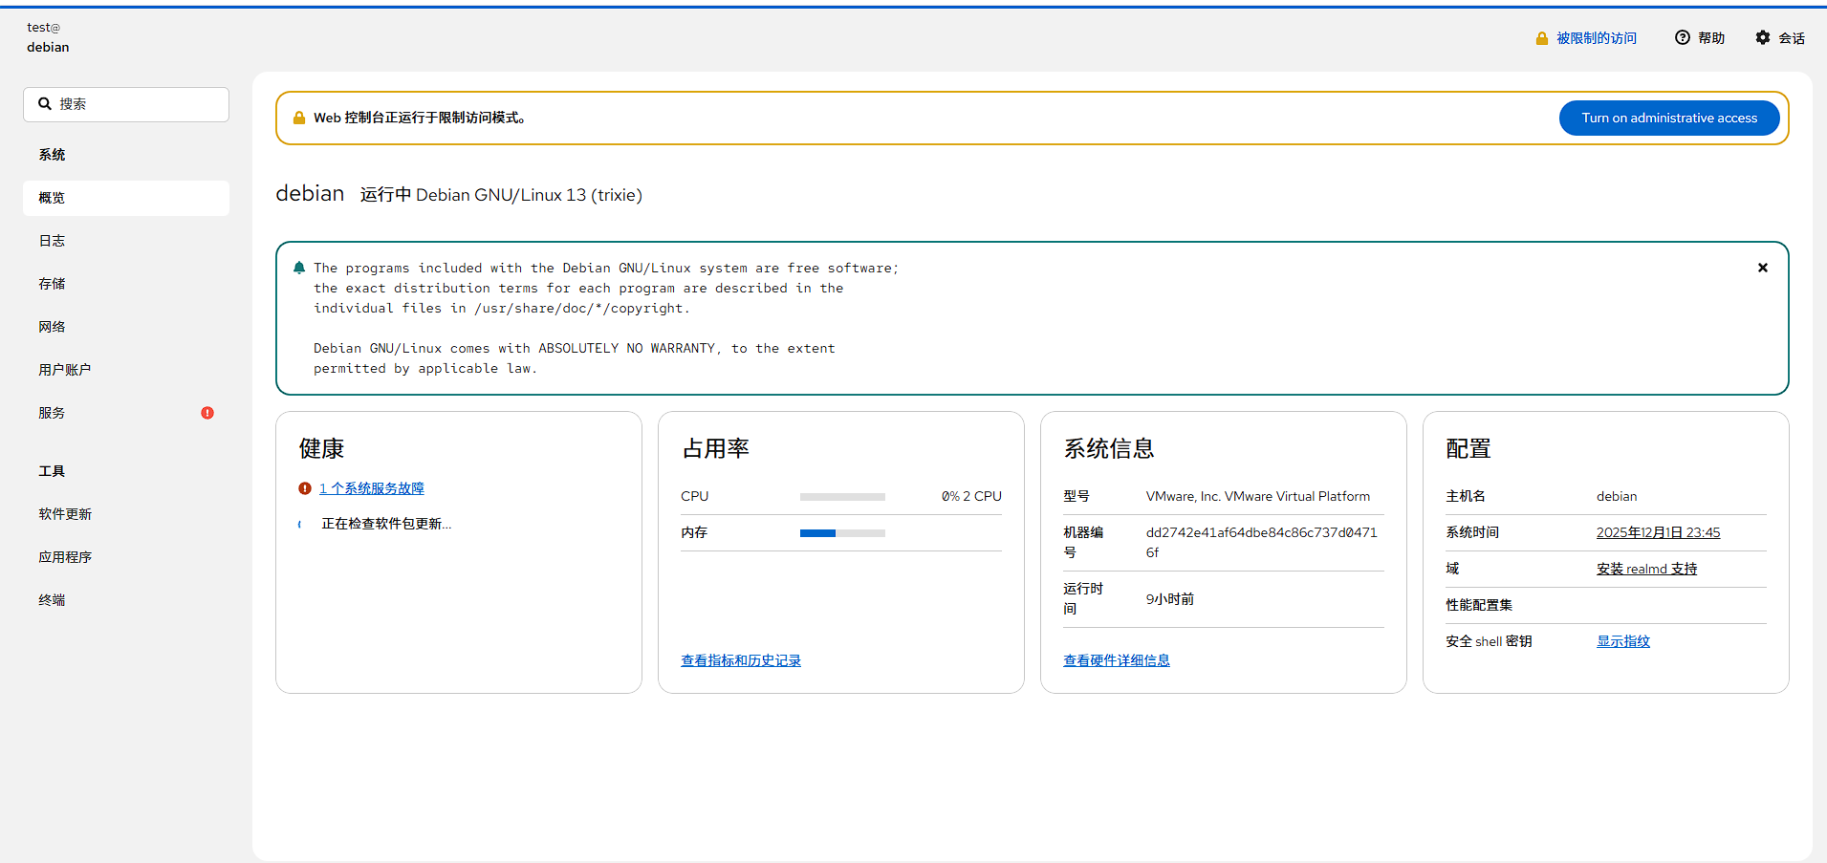Image resolution: width=1827 pixels, height=863 pixels.
Task: Click Turn on administrative access button
Action: click(1668, 118)
